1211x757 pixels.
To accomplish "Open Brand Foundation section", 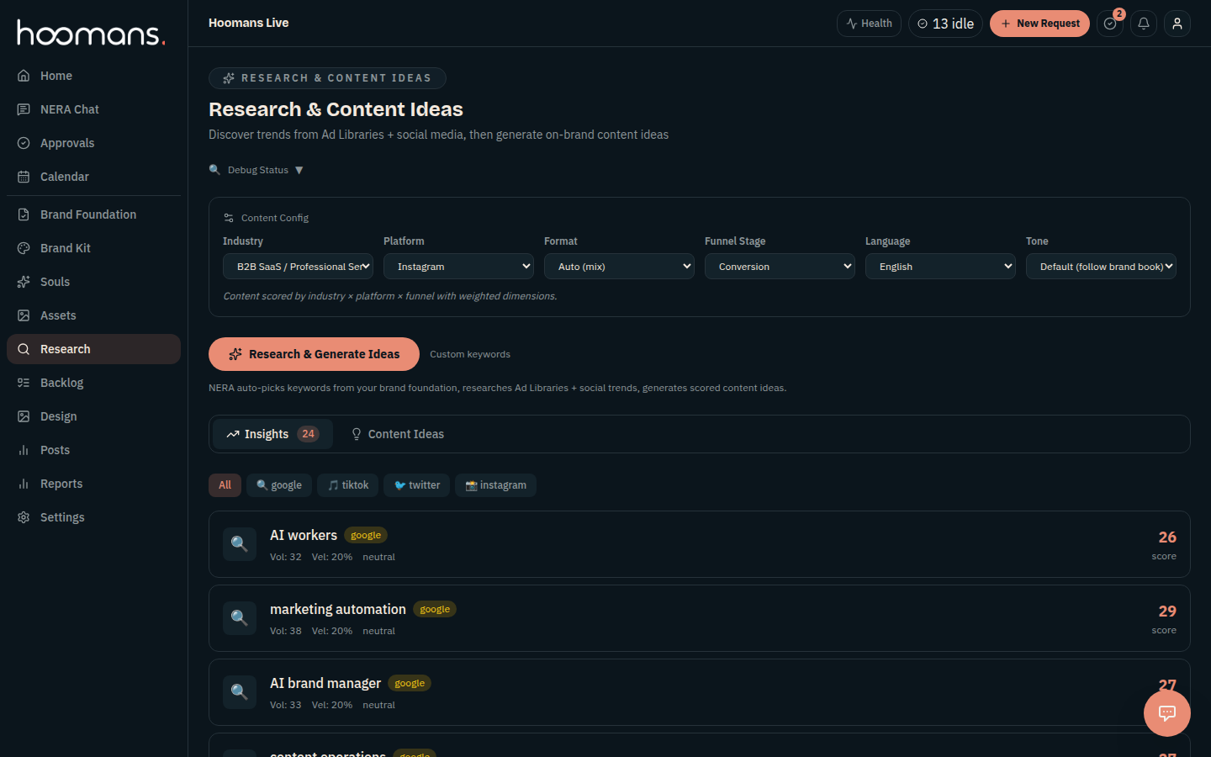I will point(93,214).
